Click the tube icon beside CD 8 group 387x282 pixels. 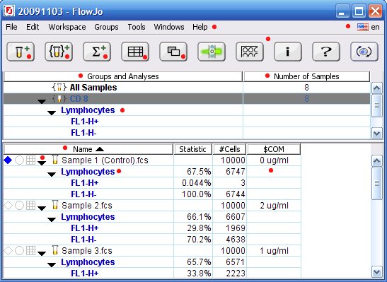pos(59,99)
